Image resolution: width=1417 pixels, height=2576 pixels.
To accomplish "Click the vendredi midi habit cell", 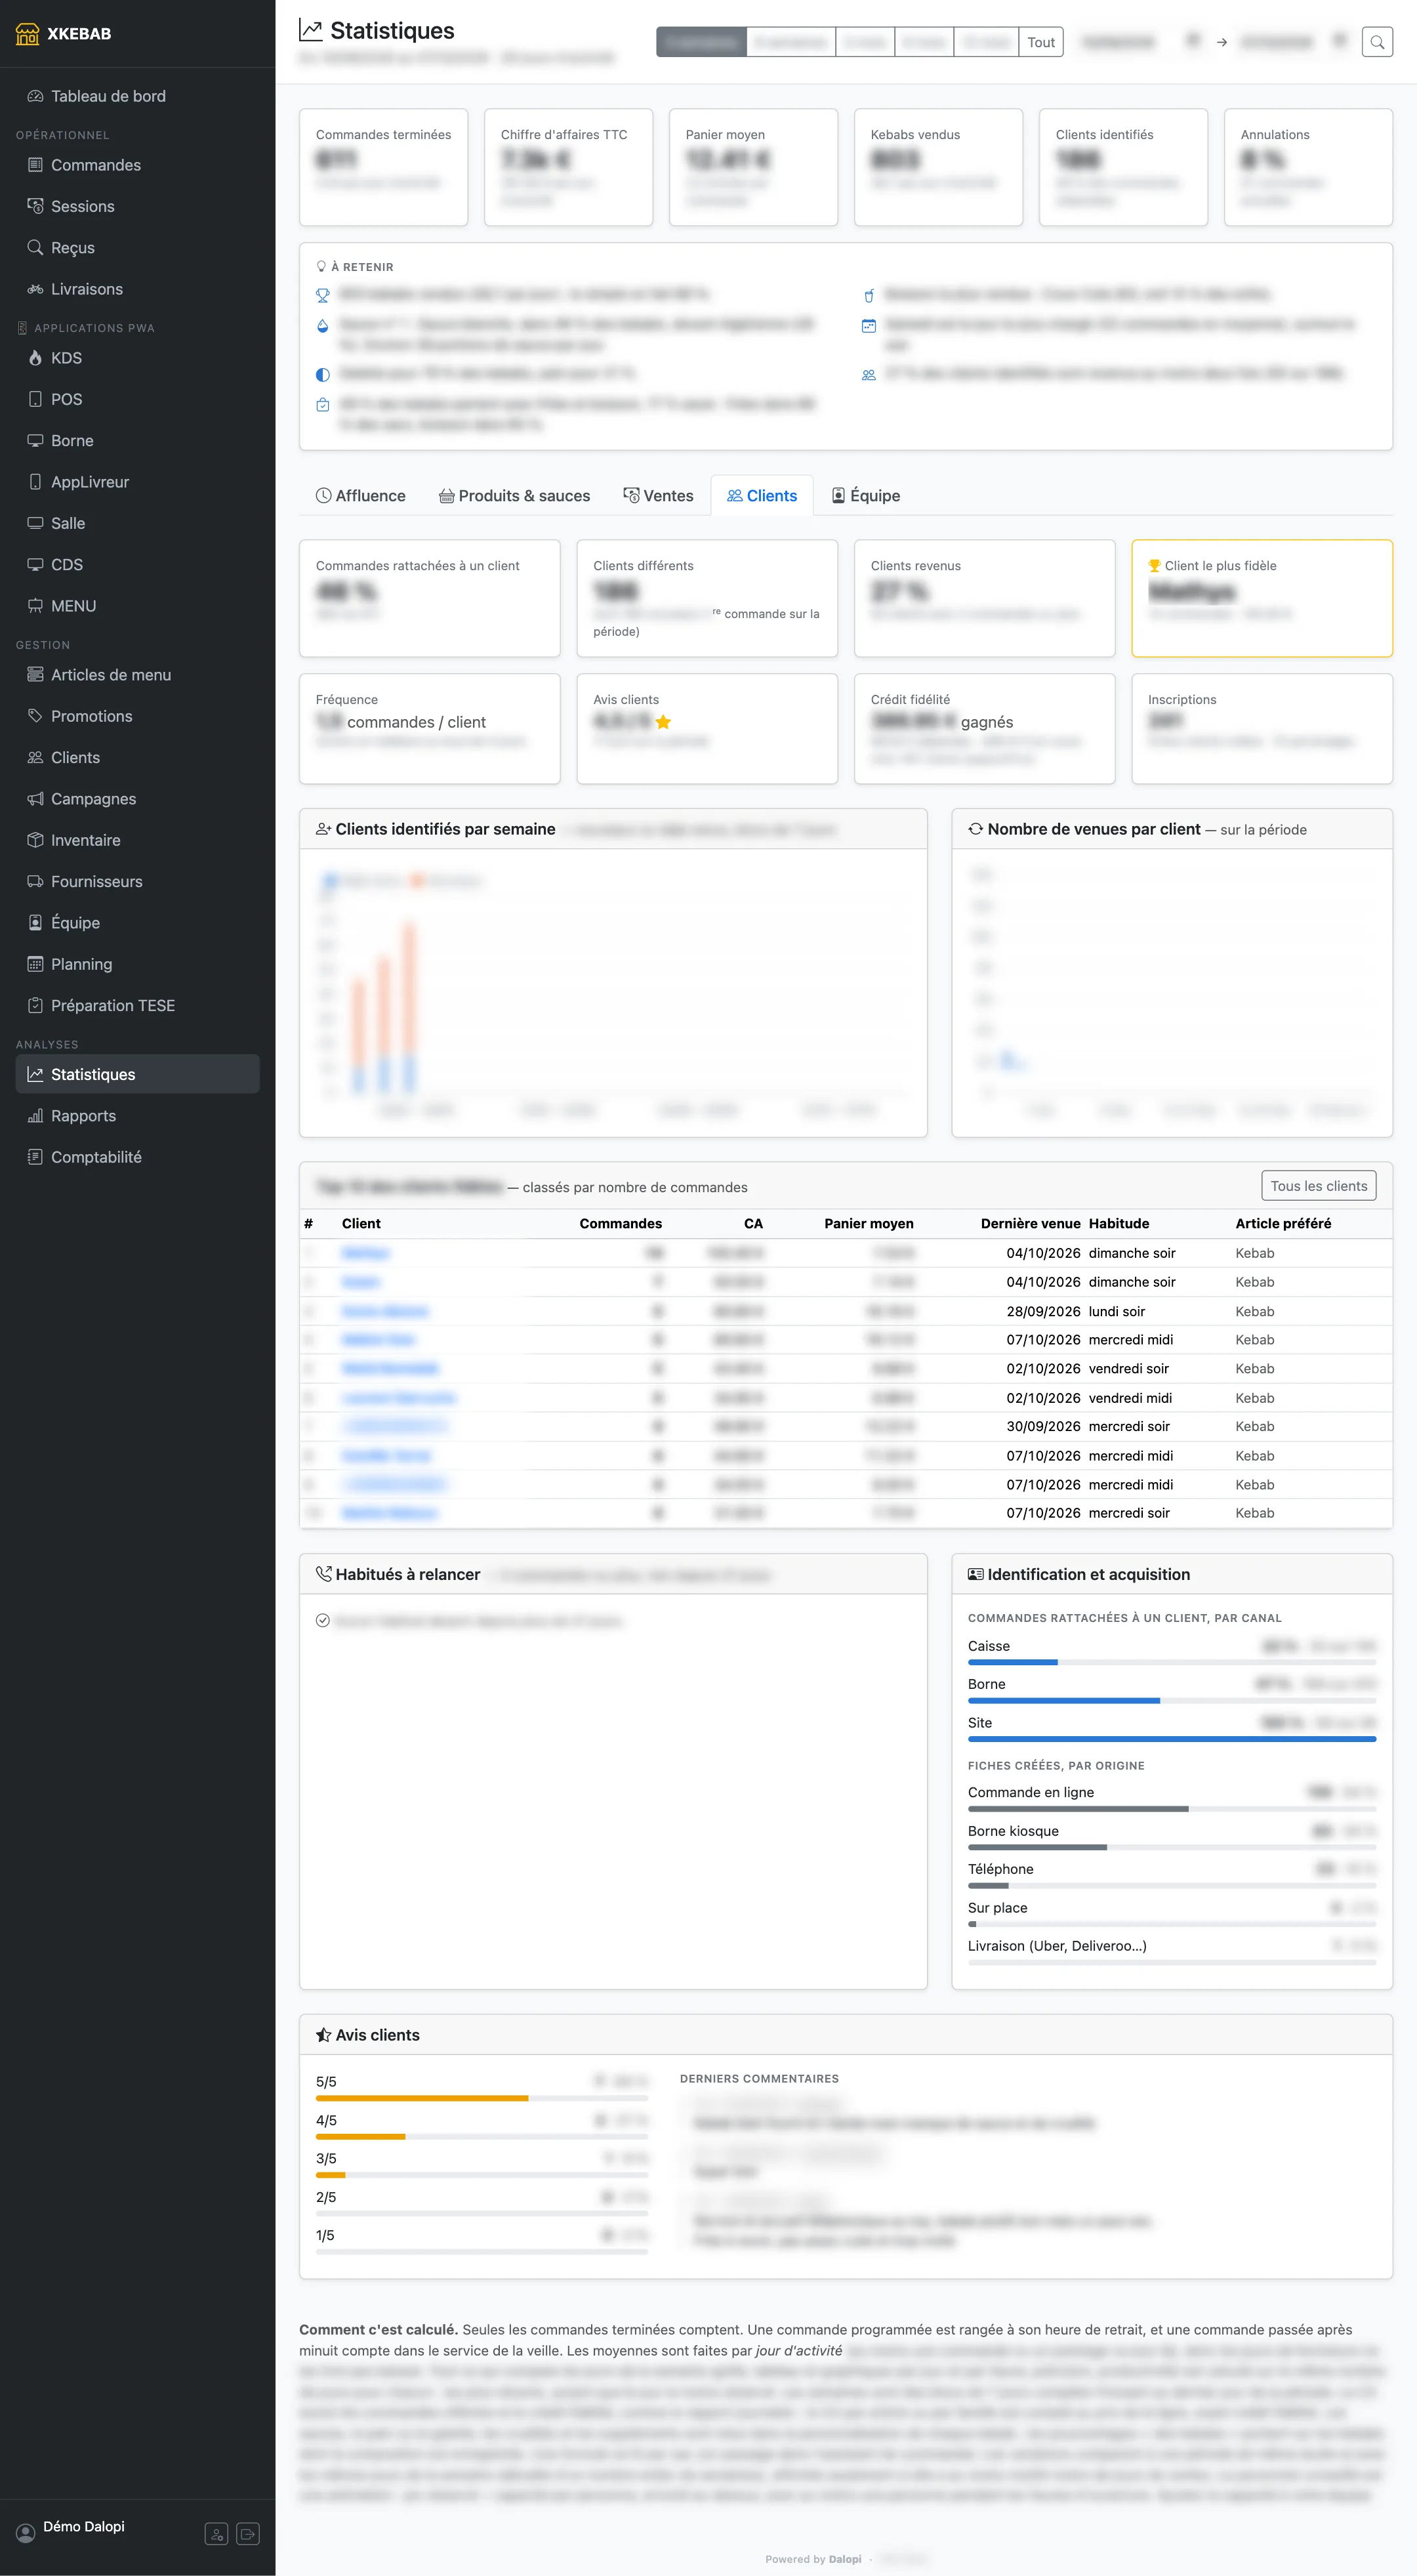I will [x=1130, y=1398].
